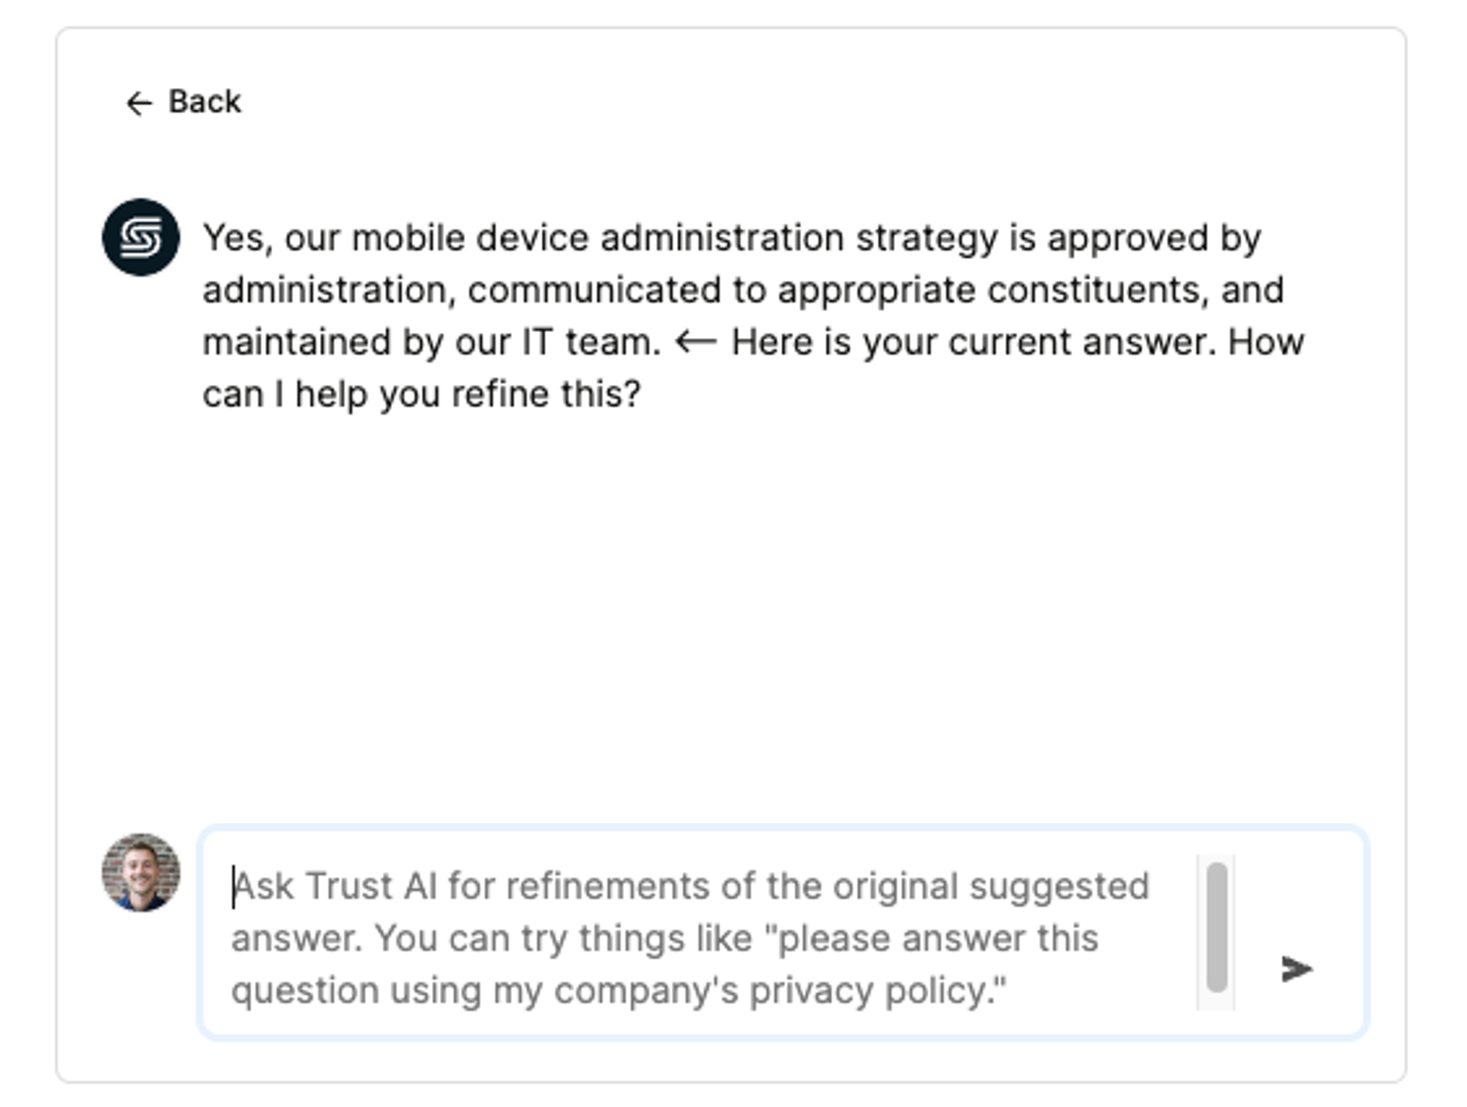Click the 'Yes, our mobile device' answer line
1467x1107 pixels.
point(732,239)
